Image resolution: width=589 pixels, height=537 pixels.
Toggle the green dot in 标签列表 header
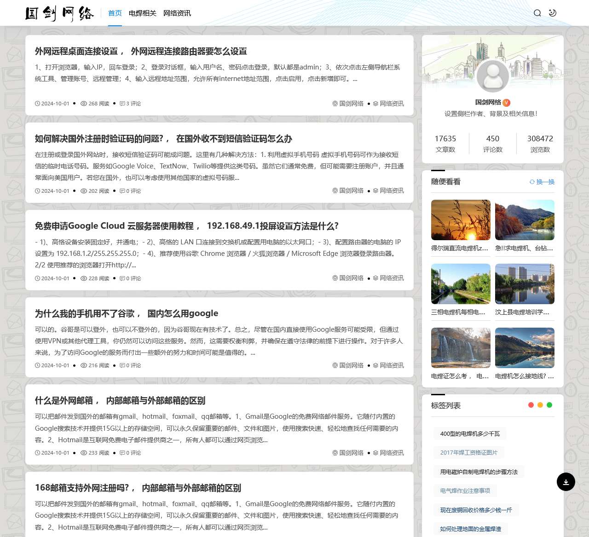(x=549, y=405)
